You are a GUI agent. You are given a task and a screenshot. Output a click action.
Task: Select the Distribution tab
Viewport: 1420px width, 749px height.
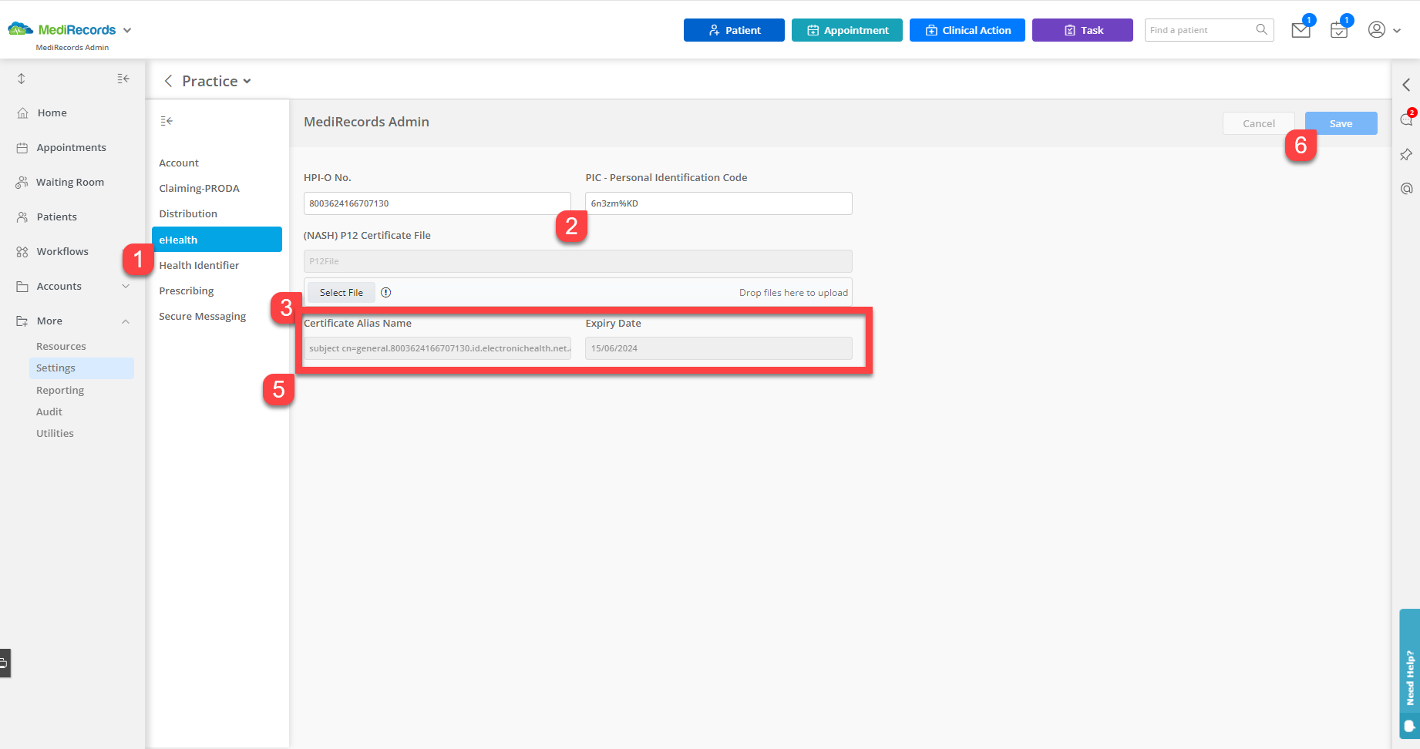(x=188, y=213)
